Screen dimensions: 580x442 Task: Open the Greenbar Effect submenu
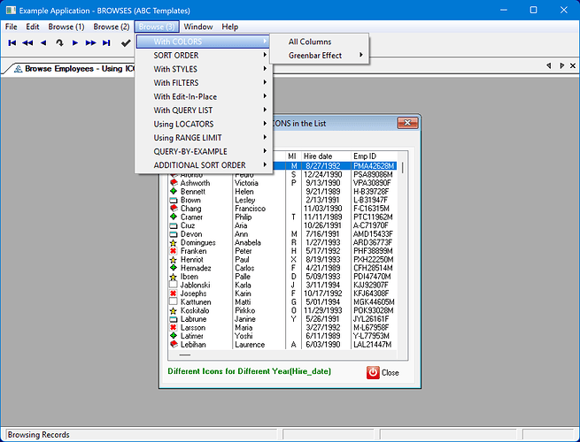pos(320,56)
